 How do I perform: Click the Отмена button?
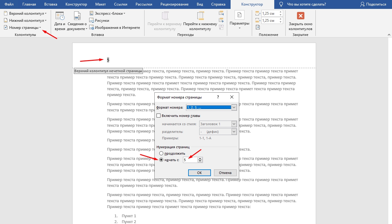coord(225,173)
